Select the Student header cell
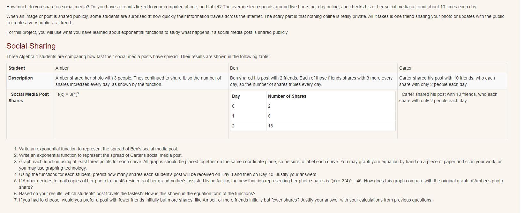Screen dimensions: 524x213 tap(17, 68)
